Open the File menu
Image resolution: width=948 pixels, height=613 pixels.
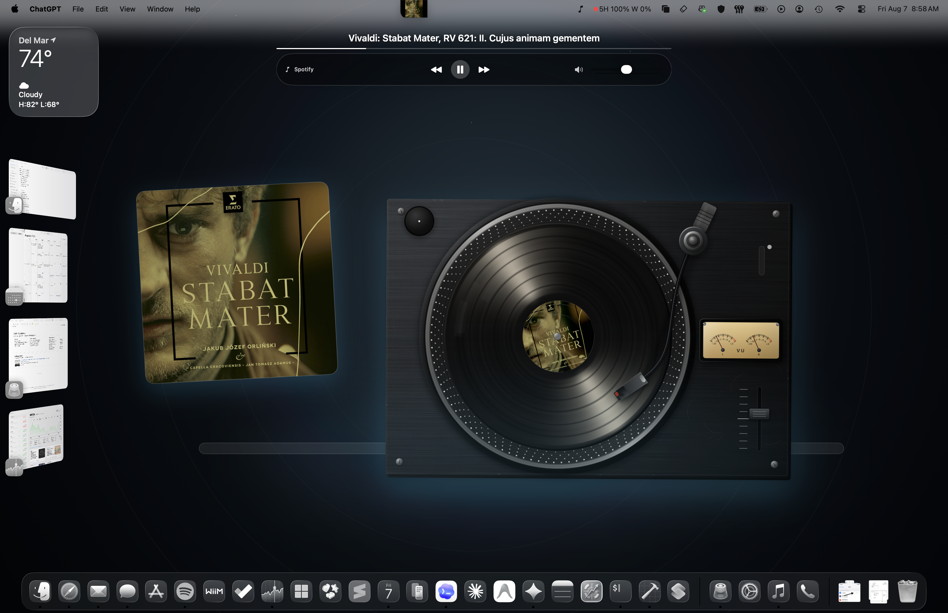[78, 9]
